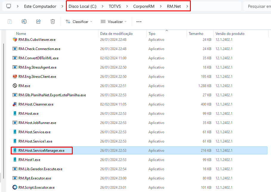This screenshot has width=271, height=192.
Task: Click the Share icon in toolbar
Action: pos(38,21)
